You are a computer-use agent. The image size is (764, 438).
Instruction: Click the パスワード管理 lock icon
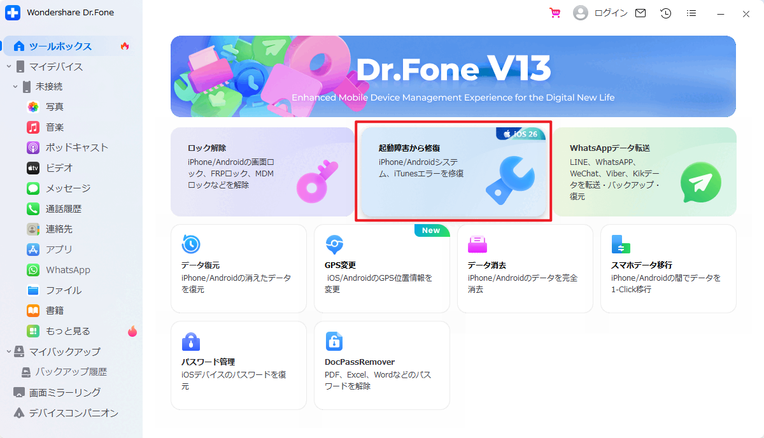coord(191,341)
